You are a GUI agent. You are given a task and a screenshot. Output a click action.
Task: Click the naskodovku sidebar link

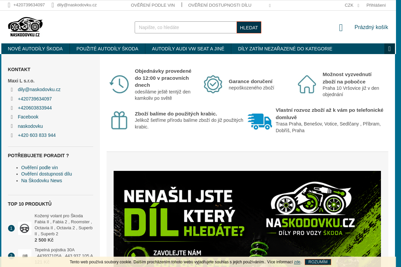pyautogui.click(x=30, y=126)
